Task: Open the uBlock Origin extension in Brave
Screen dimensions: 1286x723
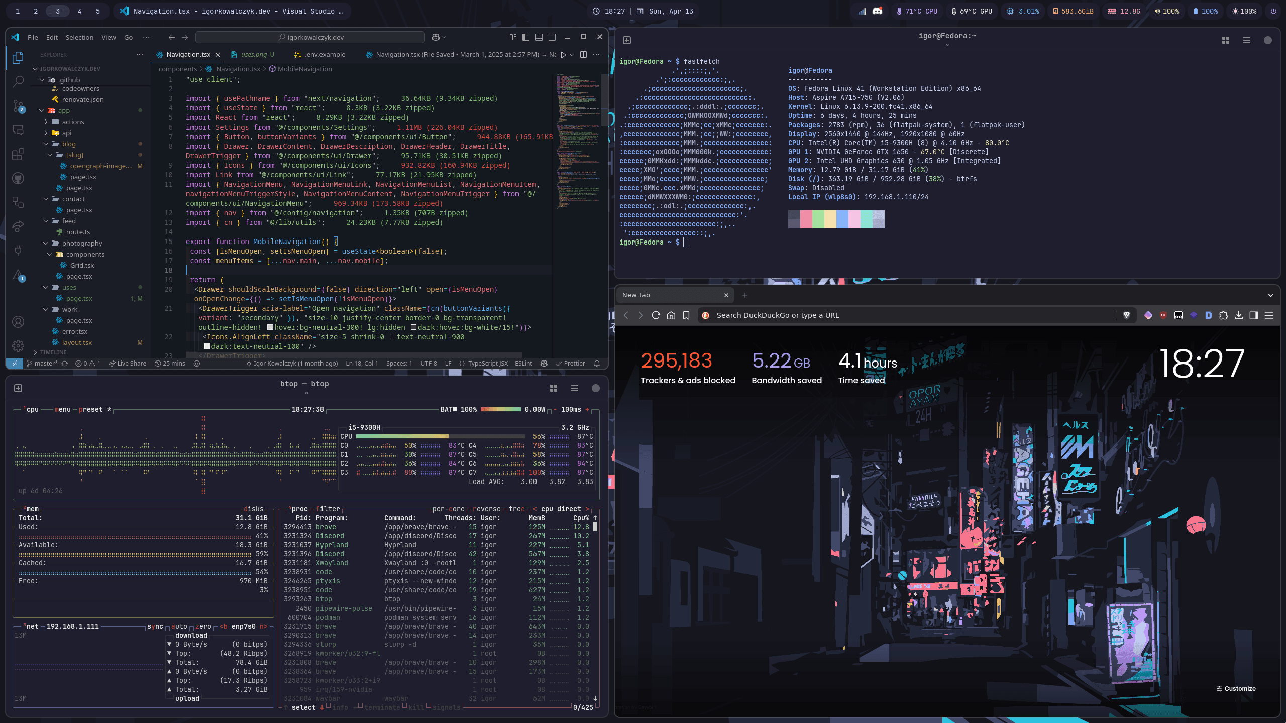Action: 1163,315
